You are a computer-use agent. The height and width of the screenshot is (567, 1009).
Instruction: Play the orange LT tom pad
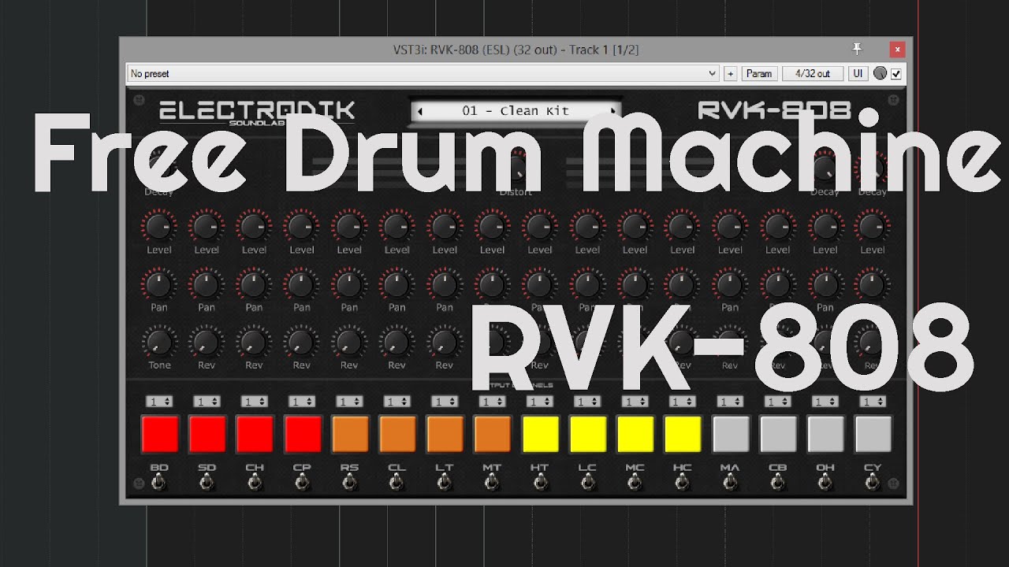click(445, 434)
